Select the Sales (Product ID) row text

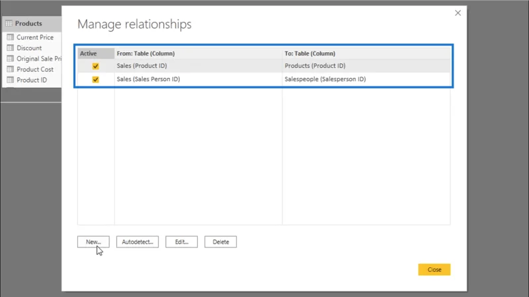point(142,65)
